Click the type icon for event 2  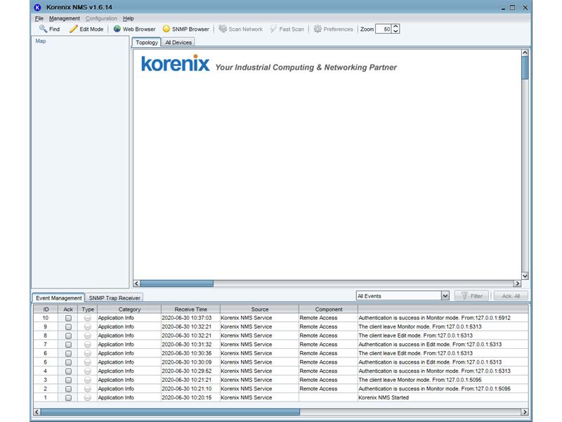coord(87,389)
